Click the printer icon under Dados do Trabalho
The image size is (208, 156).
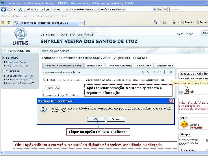181,91
